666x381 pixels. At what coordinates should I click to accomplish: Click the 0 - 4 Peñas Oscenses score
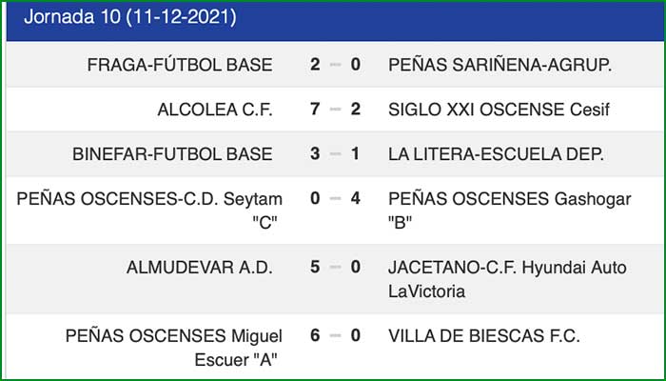tap(335, 198)
